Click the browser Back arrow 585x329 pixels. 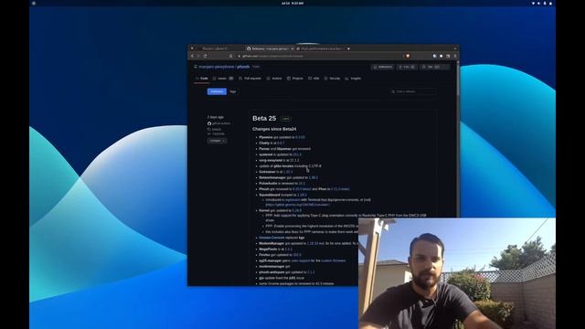192,56
